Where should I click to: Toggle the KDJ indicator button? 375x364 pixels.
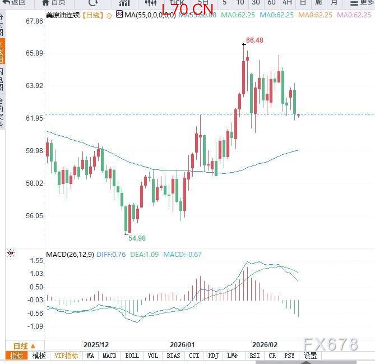pyautogui.click(x=213, y=356)
